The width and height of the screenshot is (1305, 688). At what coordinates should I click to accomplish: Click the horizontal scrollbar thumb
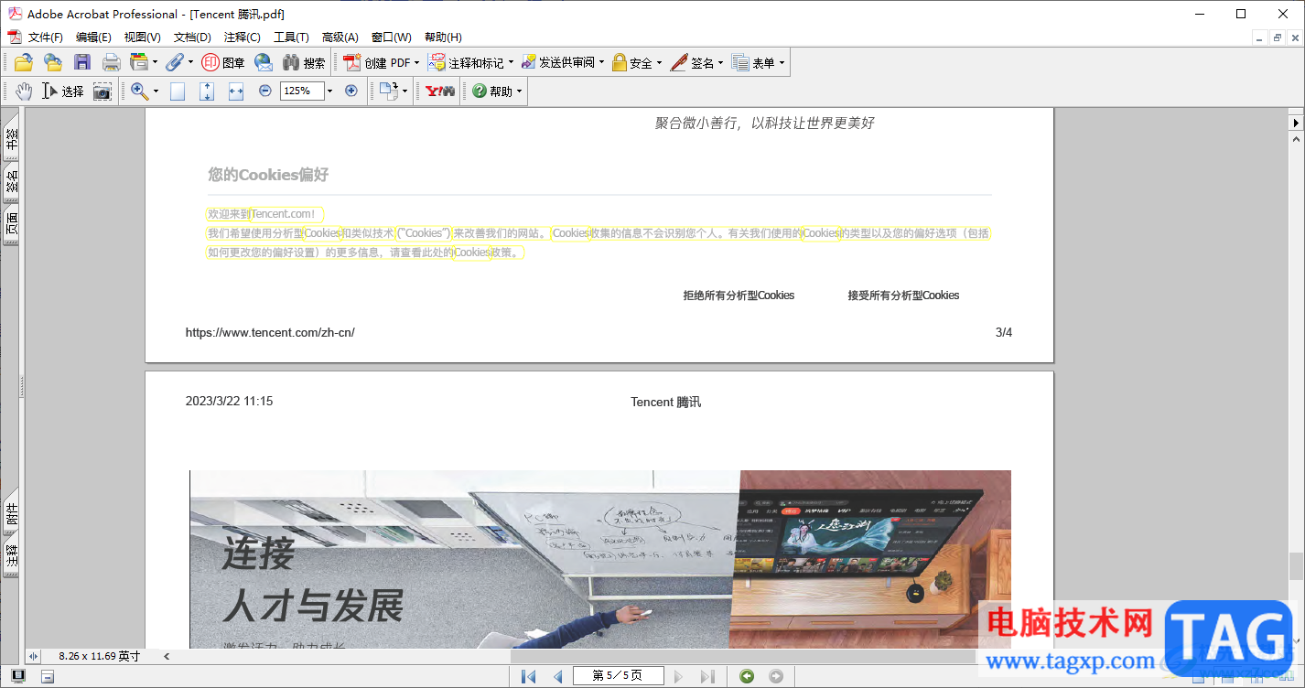[745, 656]
